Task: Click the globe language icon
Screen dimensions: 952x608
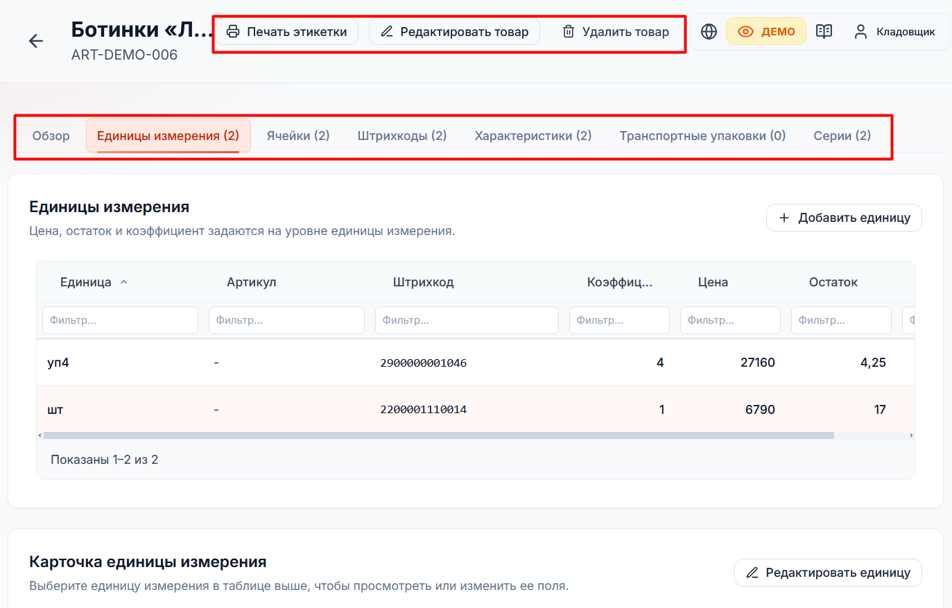Action: [x=709, y=32]
